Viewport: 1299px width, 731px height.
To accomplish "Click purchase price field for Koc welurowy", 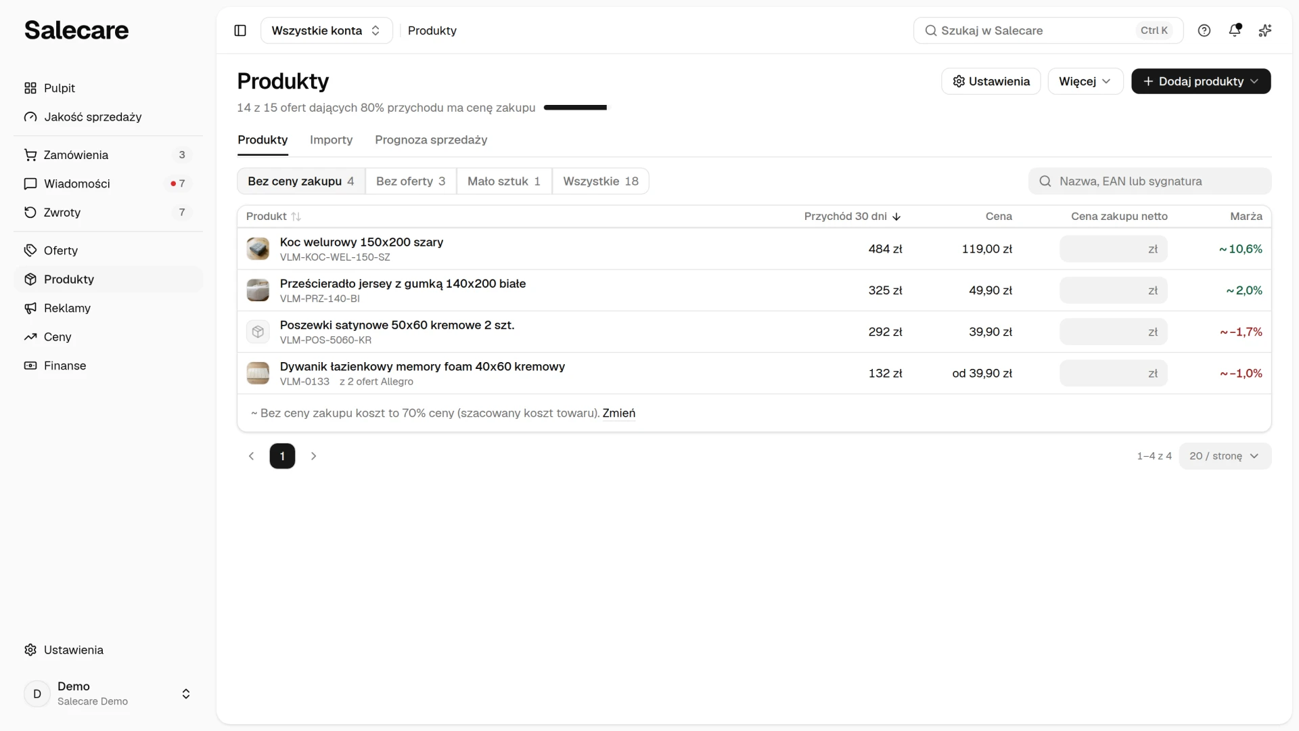I will (1113, 249).
